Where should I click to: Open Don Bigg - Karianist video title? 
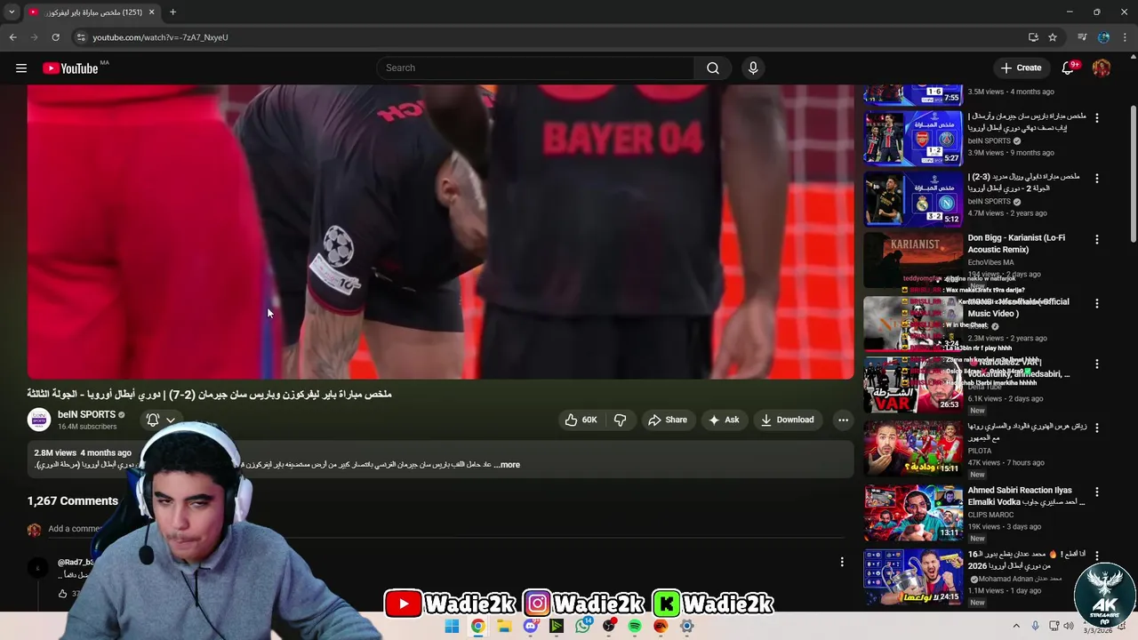1016,244
